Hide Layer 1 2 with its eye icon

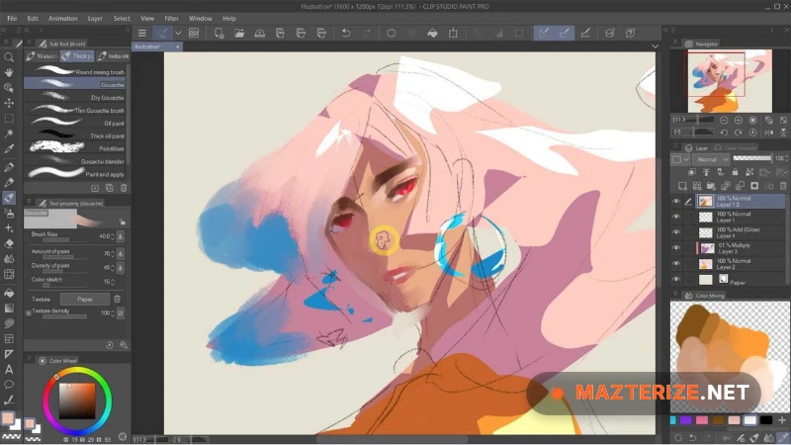click(676, 202)
